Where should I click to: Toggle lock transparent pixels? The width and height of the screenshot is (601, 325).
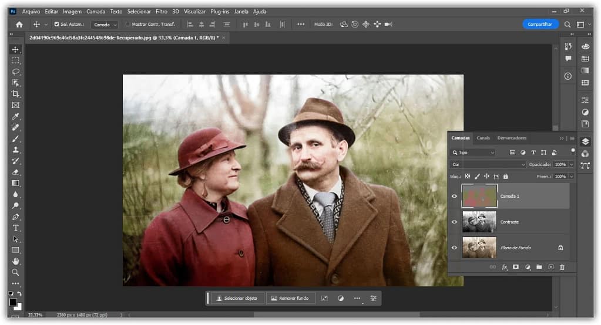[x=468, y=177]
